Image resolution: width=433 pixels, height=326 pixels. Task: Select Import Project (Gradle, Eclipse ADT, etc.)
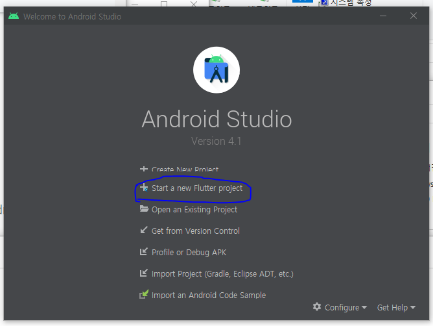coord(222,273)
